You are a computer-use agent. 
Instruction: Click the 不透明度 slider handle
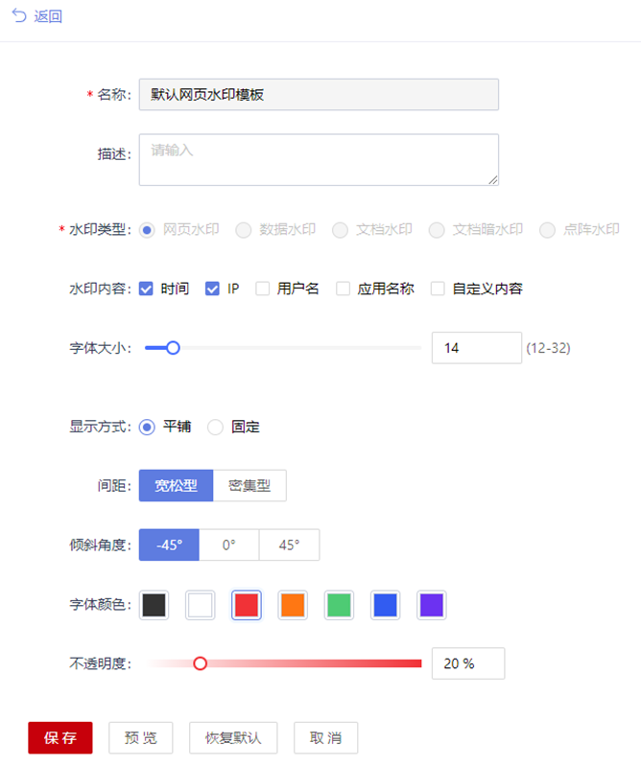click(x=200, y=663)
